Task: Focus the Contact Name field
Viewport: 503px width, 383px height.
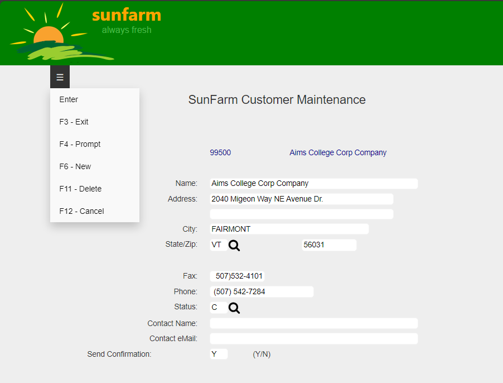Action: [314, 323]
